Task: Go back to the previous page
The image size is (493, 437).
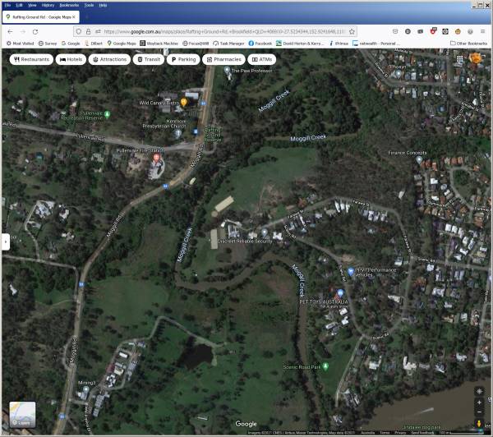Action: pyautogui.click(x=10, y=32)
